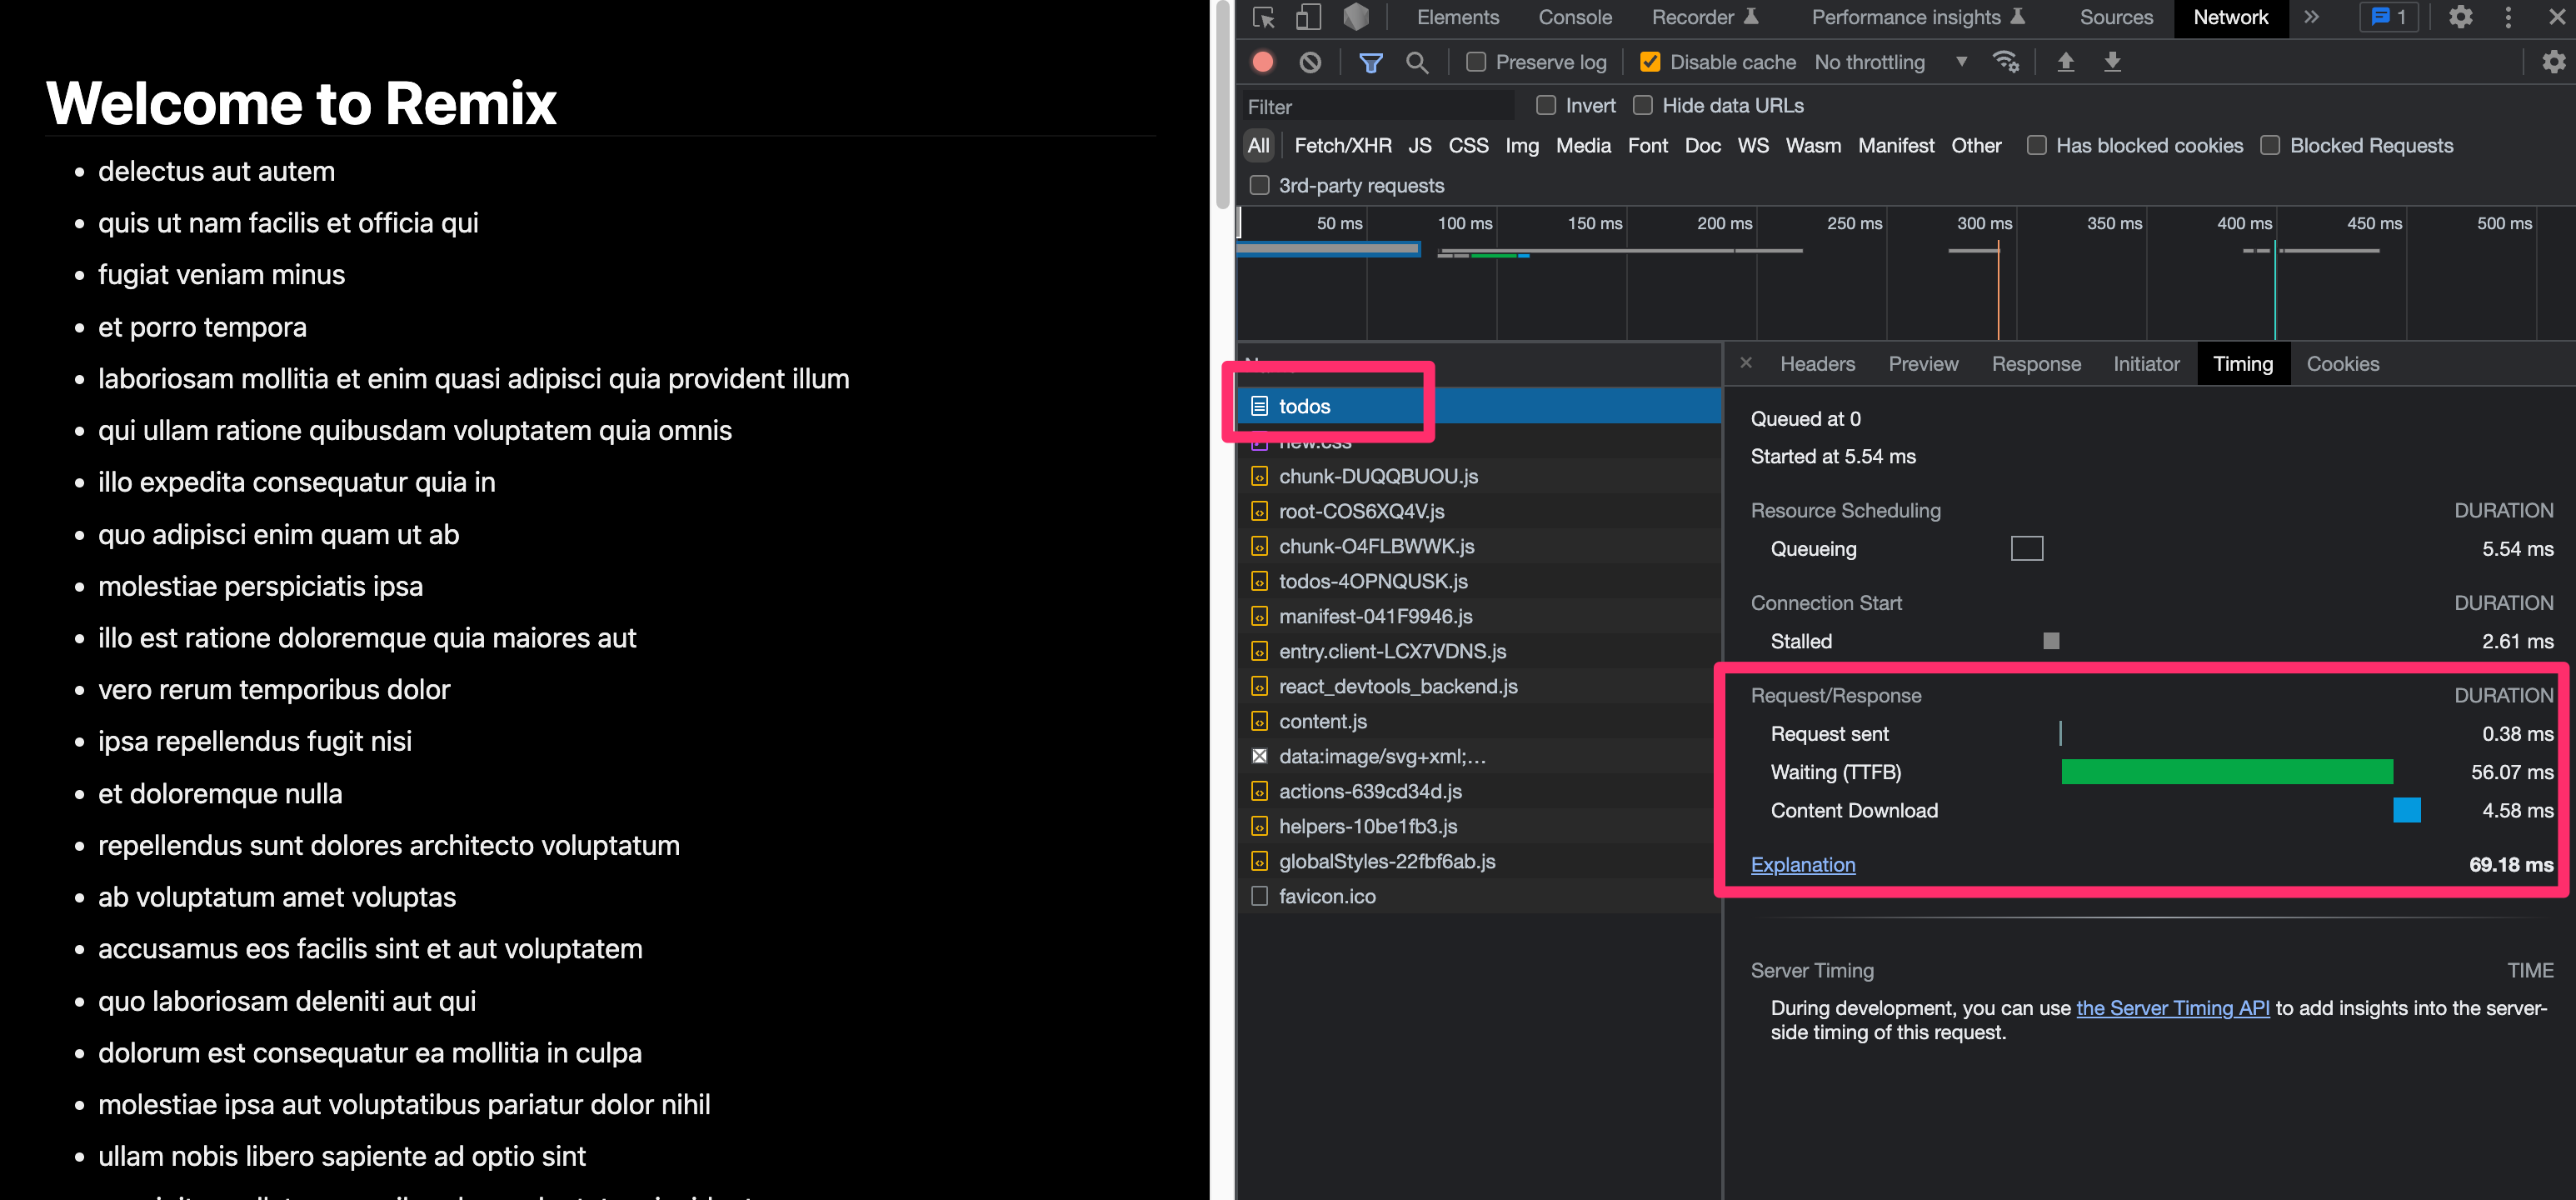The width and height of the screenshot is (2576, 1200).
Task: Check the Invert filter checkbox
Action: pos(1546,105)
